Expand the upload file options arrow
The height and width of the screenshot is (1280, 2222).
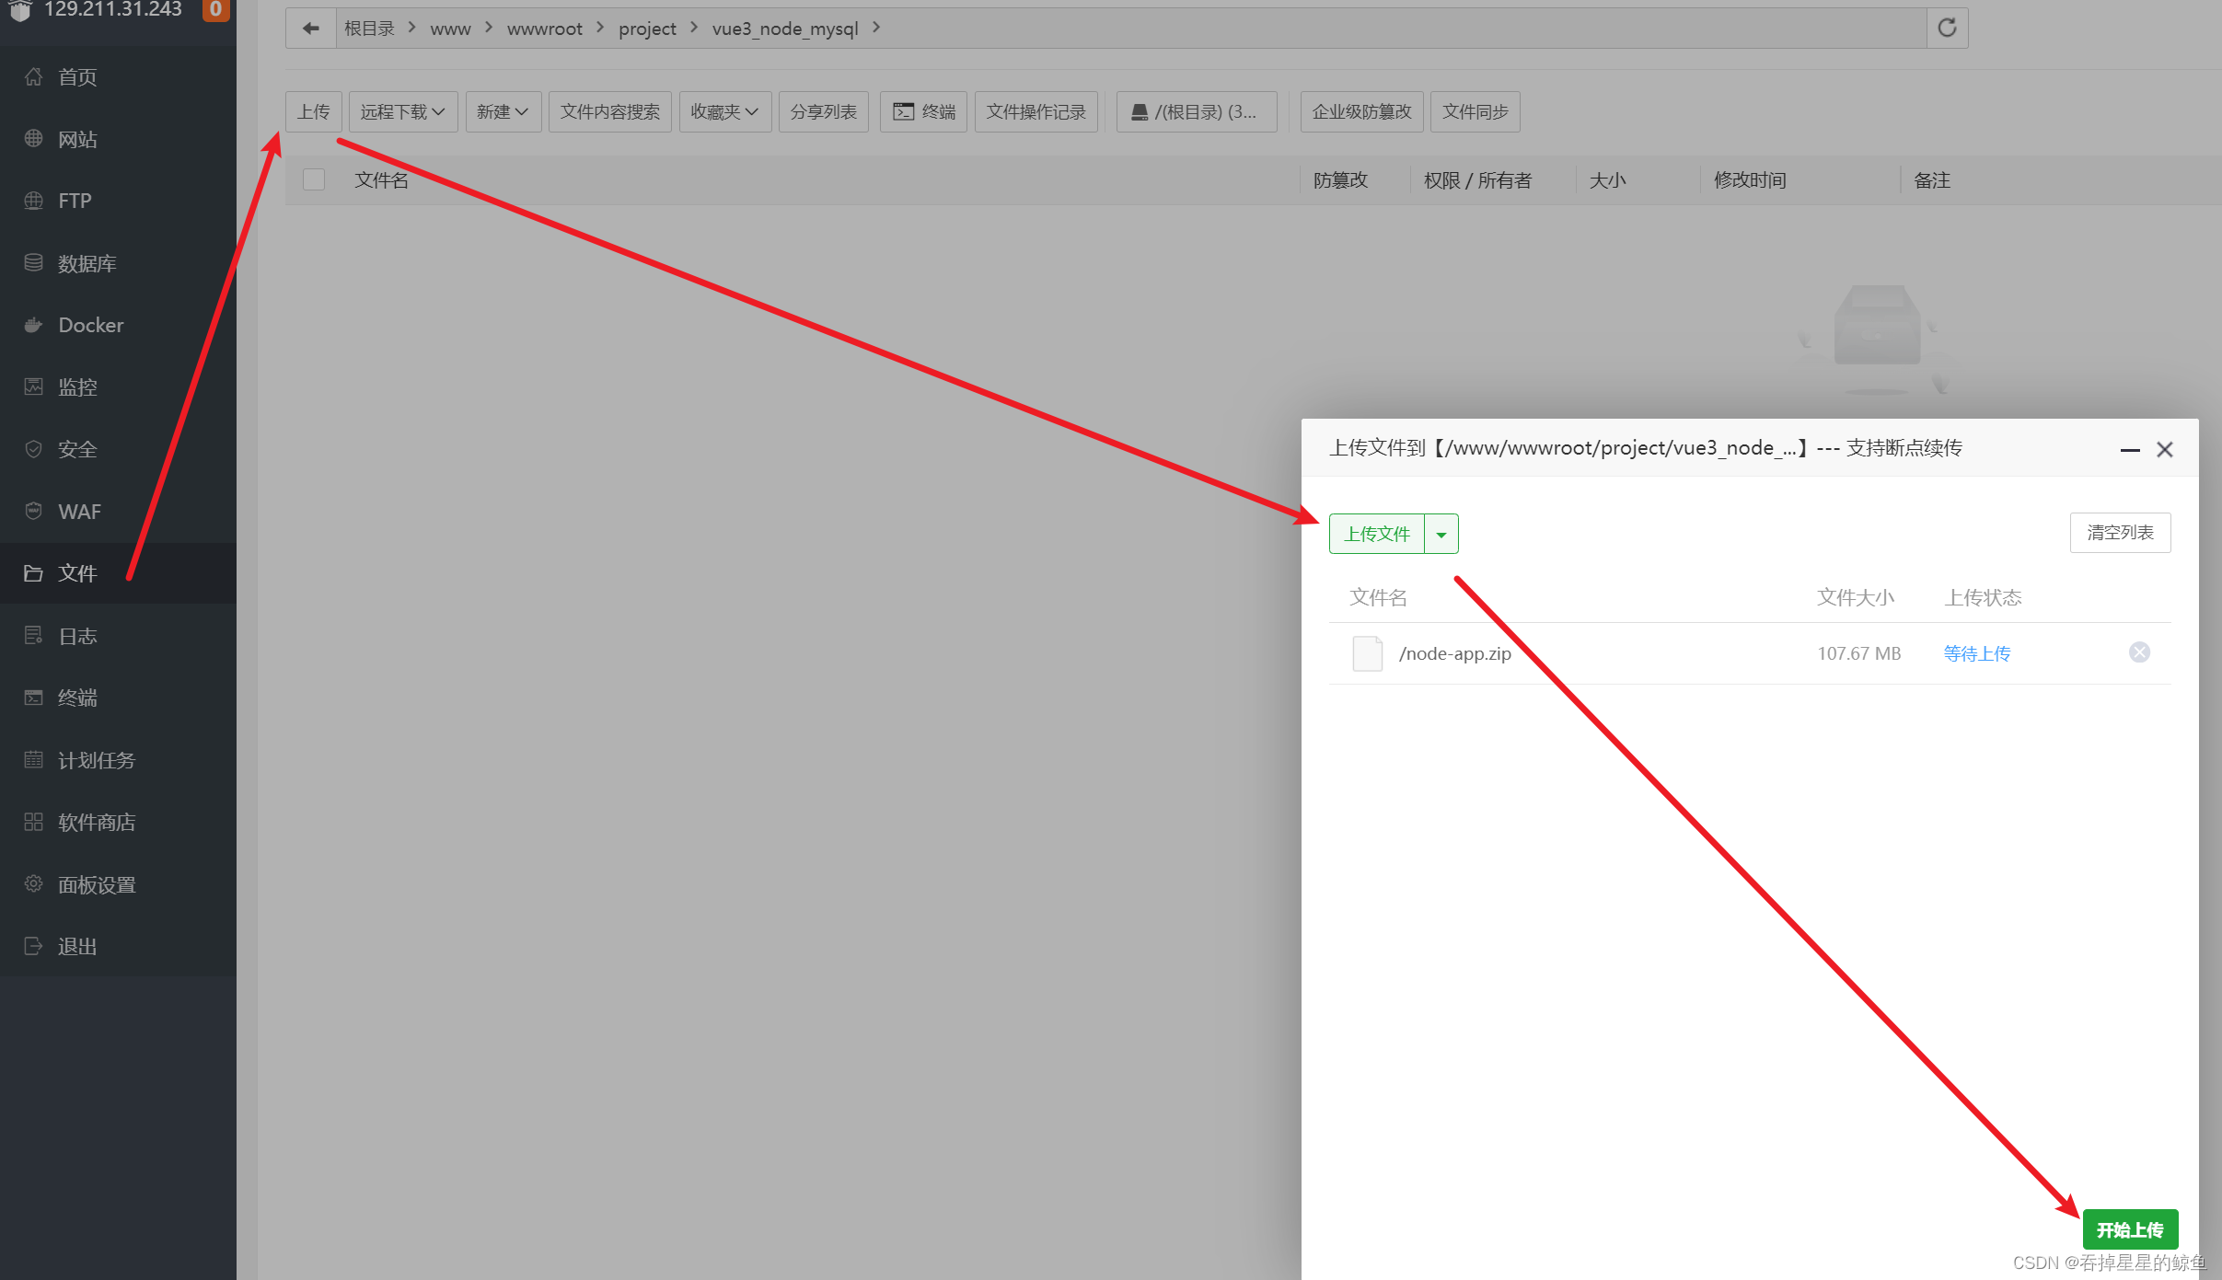tap(1441, 534)
